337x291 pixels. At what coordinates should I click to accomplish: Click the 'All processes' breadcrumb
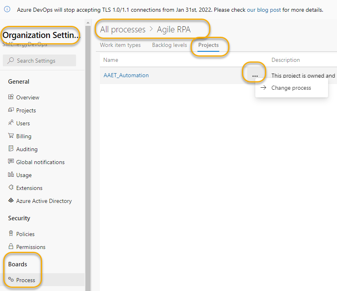(x=123, y=30)
